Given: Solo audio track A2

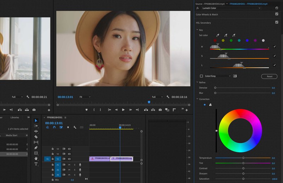Looking at the screenshot, I should pos(75,170).
